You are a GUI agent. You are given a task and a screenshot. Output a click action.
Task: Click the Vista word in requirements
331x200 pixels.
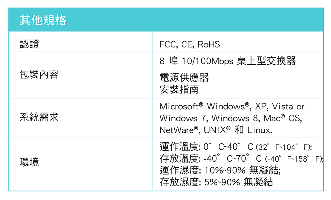tap(282, 106)
